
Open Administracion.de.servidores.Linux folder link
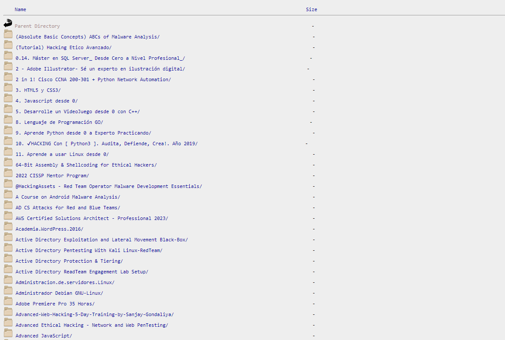65,282
